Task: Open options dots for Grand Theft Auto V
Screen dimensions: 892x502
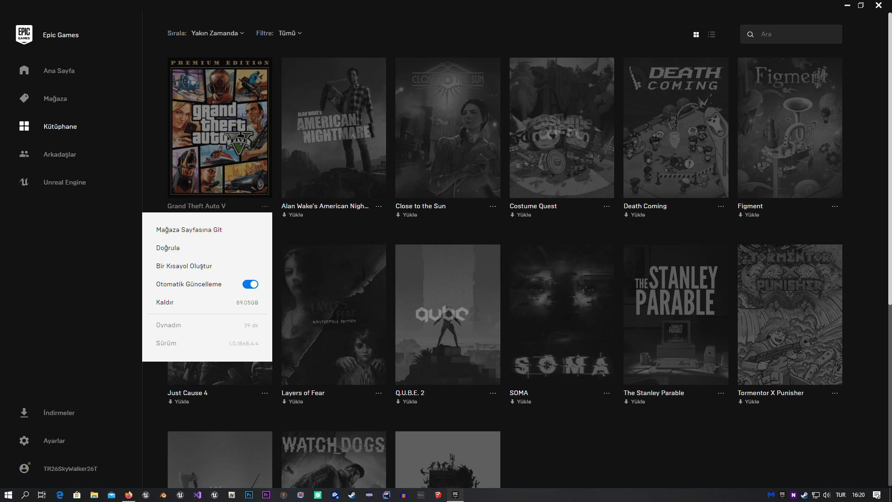Action: 265,206
